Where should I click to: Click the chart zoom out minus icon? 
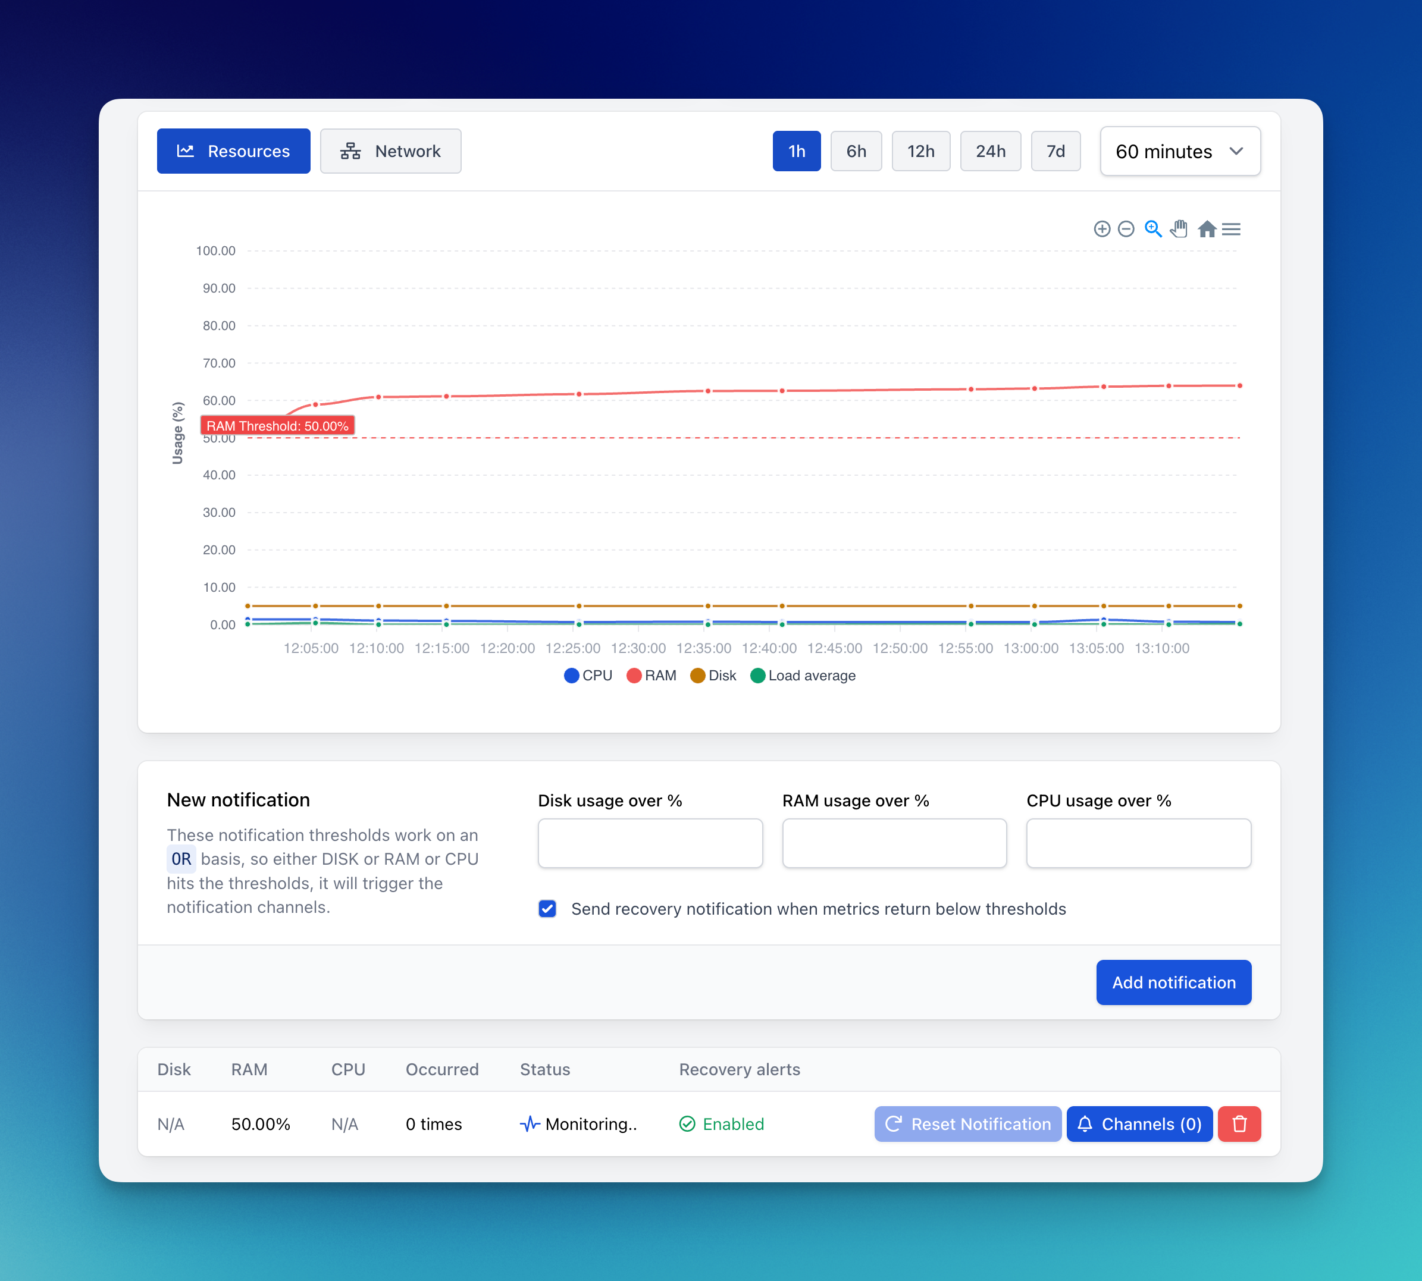tap(1126, 229)
